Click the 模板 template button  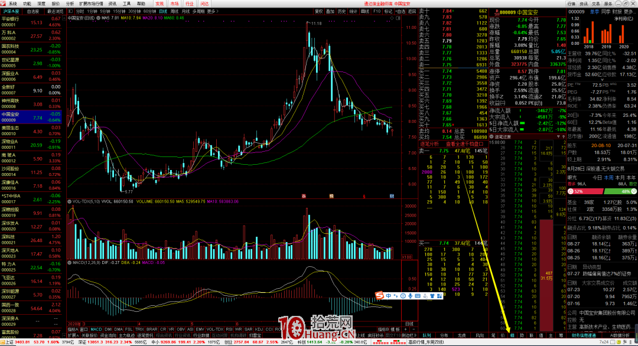coord(395,329)
